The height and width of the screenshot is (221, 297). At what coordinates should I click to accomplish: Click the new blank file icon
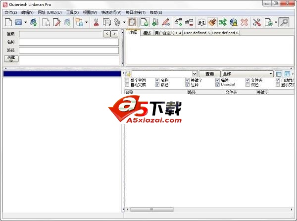tap(8, 22)
